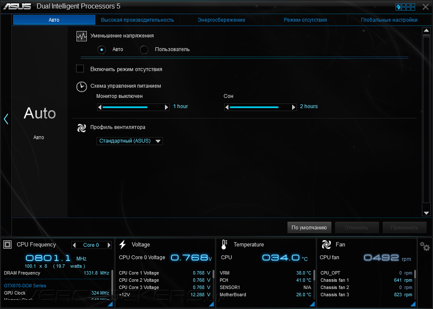
Task: Click the Voltage lightning bolt icon
Action: pyautogui.click(x=123, y=245)
